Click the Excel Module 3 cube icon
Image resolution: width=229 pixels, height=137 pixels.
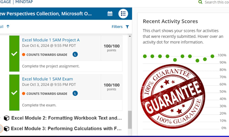pos(6,129)
